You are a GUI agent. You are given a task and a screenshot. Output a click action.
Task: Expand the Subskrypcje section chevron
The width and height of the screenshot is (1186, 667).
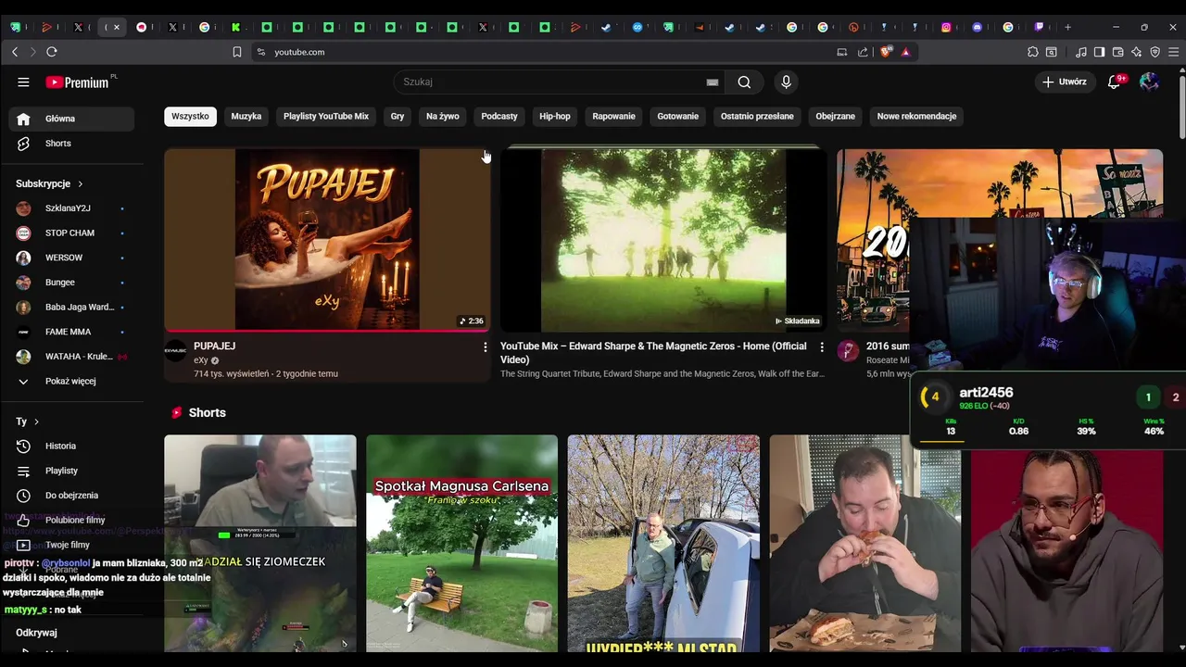tap(81, 184)
